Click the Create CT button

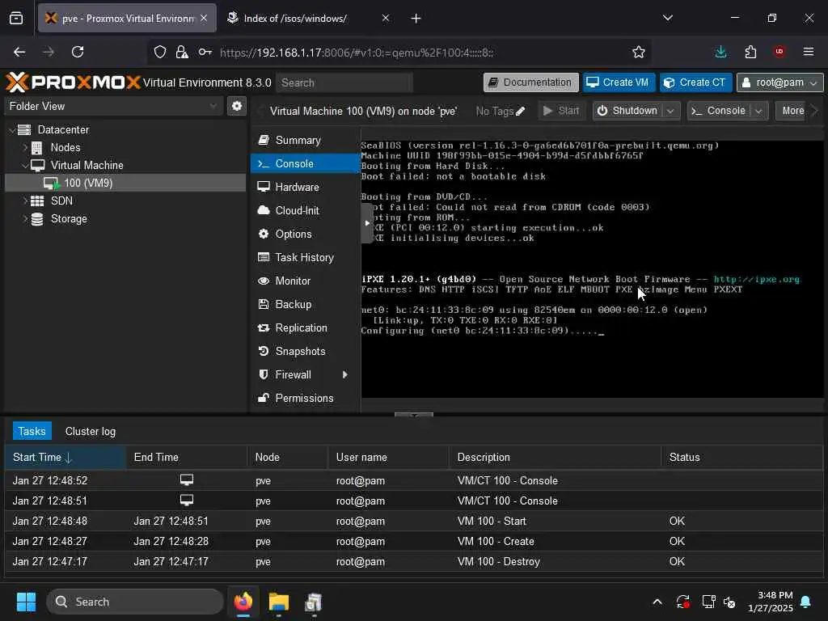(x=695, y=82)
